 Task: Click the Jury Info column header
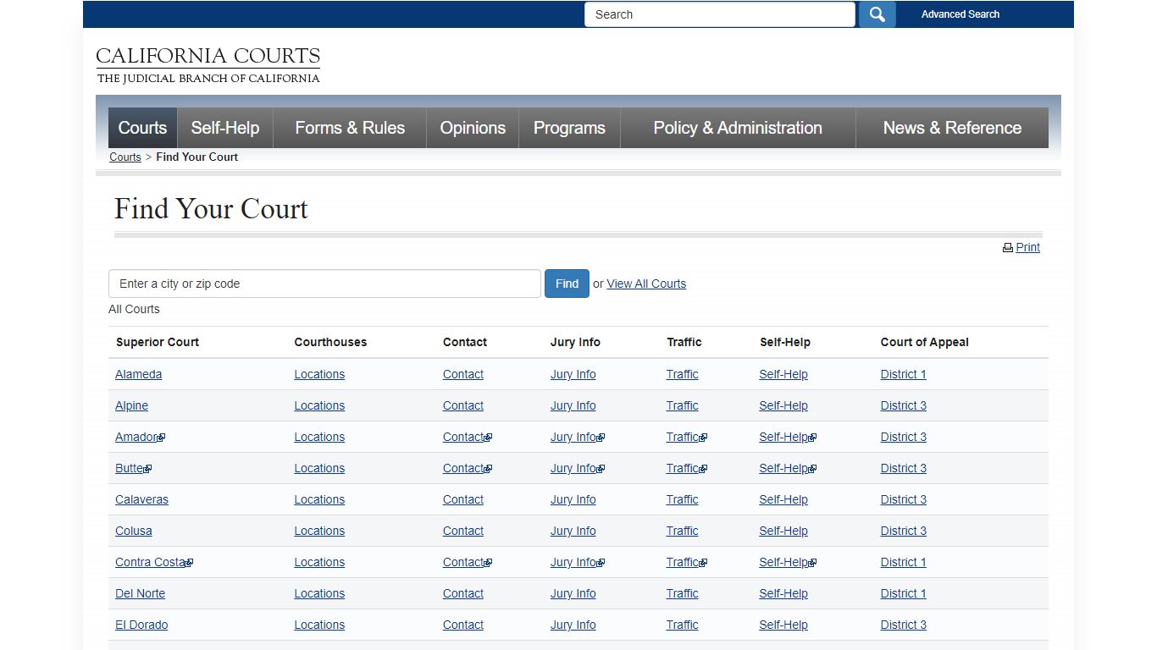(x=575, y=342)
